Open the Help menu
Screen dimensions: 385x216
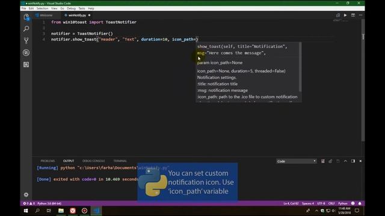[91, 8]
